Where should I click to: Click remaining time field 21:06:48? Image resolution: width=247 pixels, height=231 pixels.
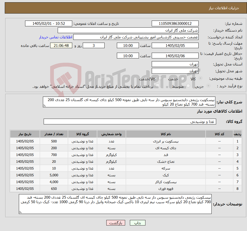coord(61,46)
